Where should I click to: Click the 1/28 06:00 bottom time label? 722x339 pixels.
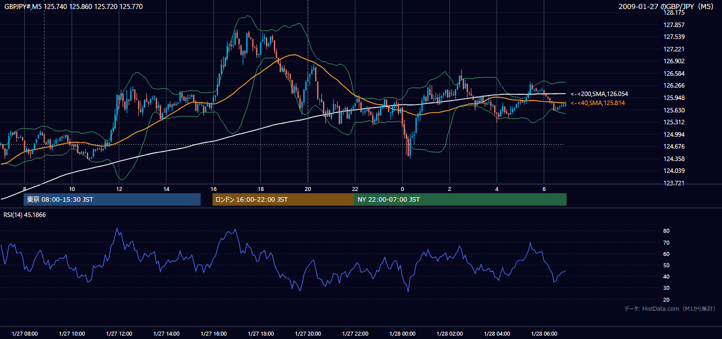point(543,334)
